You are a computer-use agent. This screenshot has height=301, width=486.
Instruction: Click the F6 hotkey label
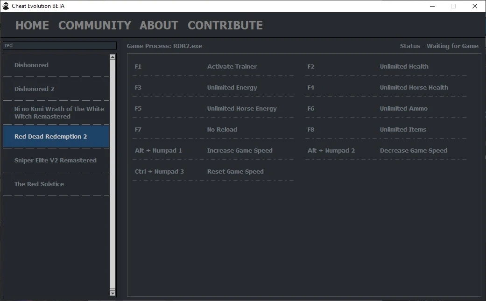click(x=311, y=108)
